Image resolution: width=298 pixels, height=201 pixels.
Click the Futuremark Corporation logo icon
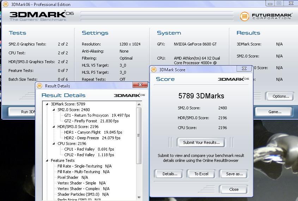coord(244,16)
